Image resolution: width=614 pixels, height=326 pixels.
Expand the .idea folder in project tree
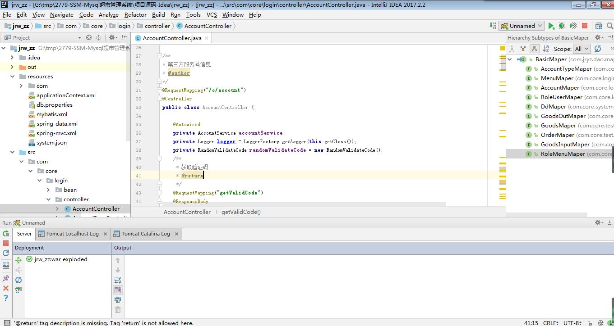[x=12, y=58]
